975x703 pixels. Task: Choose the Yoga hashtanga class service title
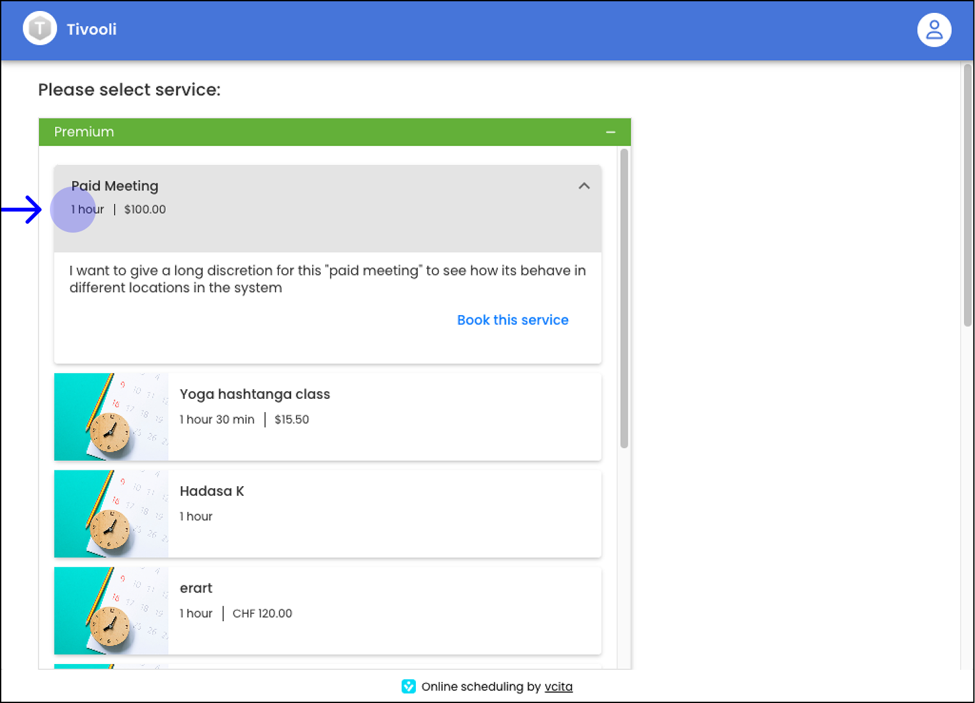coord(255,394)
